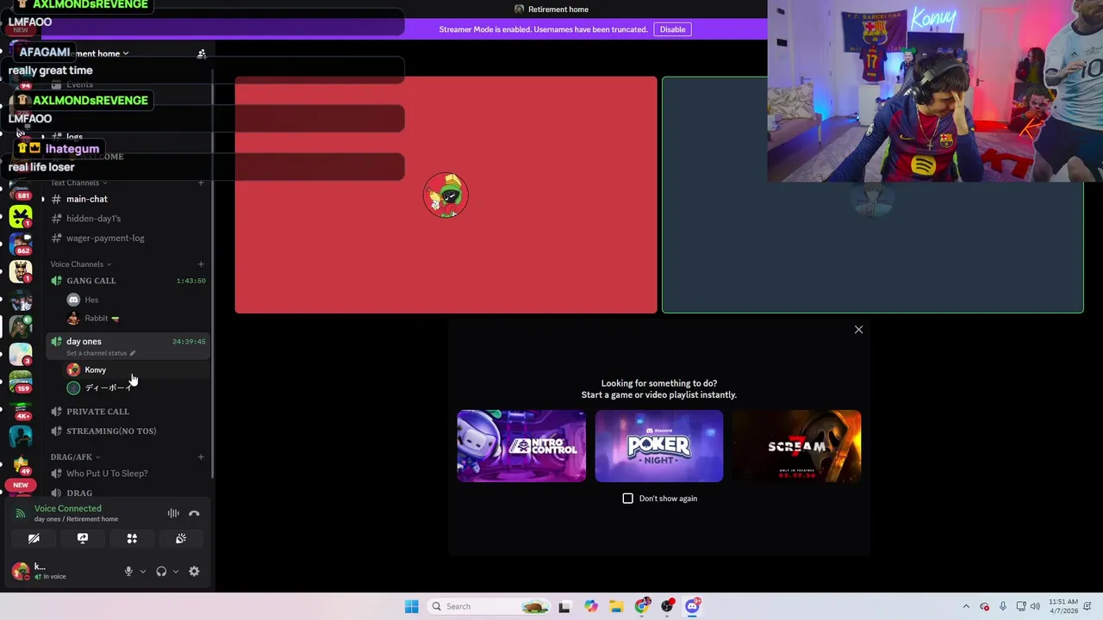Turn on the camera in voice panel
Screen dimensions: 1103x620
click(x=34, y=538)
